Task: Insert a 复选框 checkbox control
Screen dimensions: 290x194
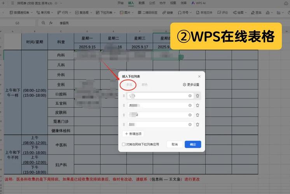Action: [82, 12]
